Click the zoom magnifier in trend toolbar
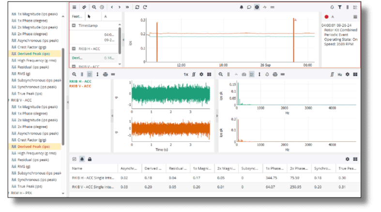This screenshot has width=381, height=212. (94, 7)
